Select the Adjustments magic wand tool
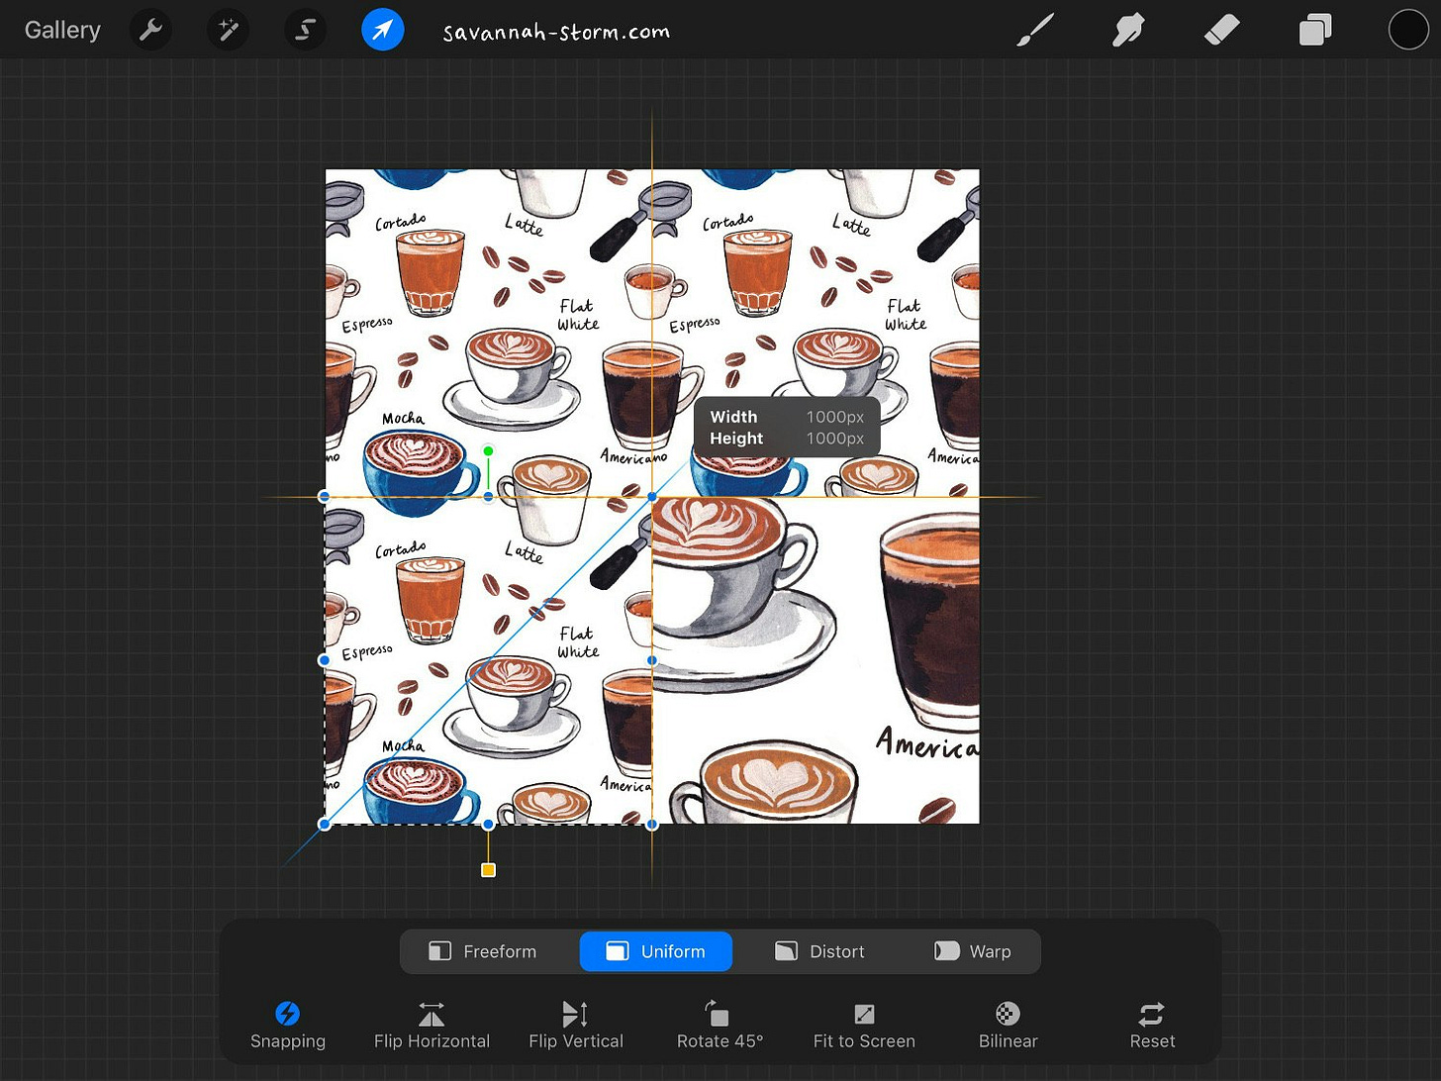This screenshot has width=1441, height=1081. pyautogui.click(x=228, y=30)
